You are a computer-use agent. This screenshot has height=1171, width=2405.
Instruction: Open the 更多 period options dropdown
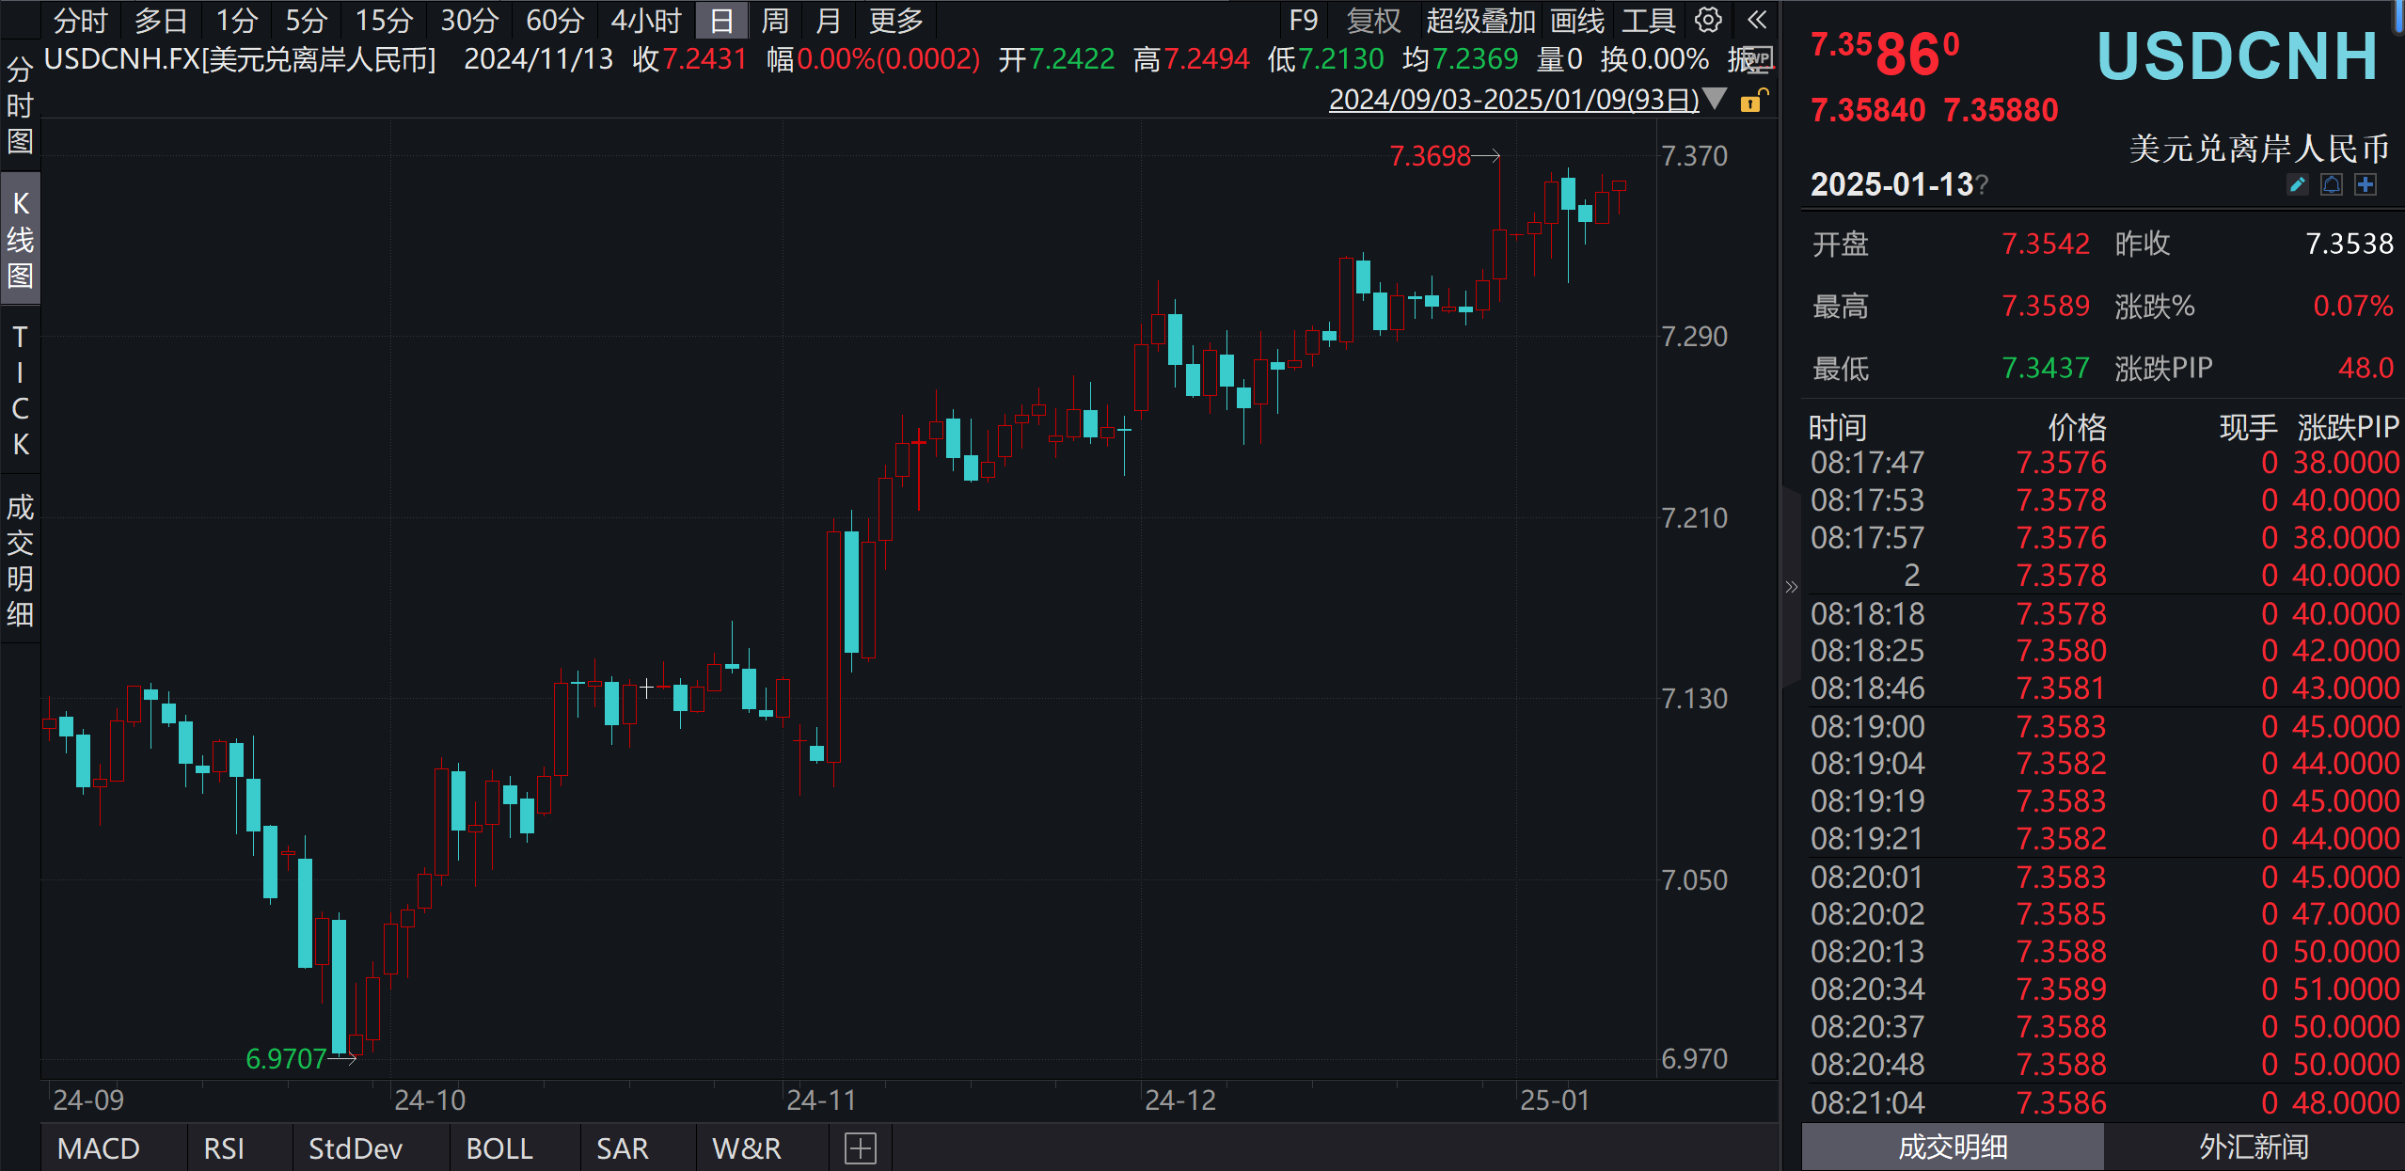click(895, 21)
